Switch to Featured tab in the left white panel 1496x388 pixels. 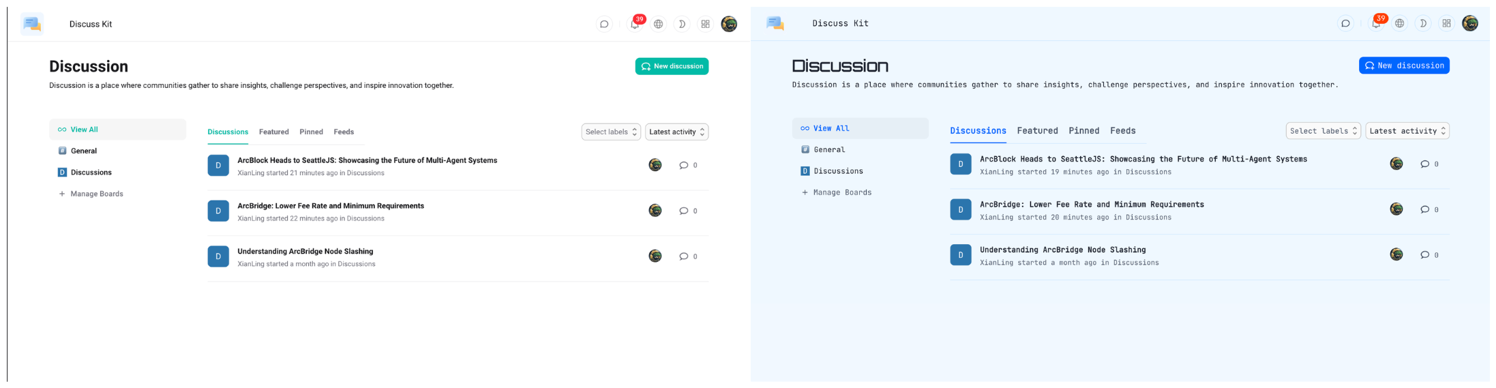(x=273, y=132)
